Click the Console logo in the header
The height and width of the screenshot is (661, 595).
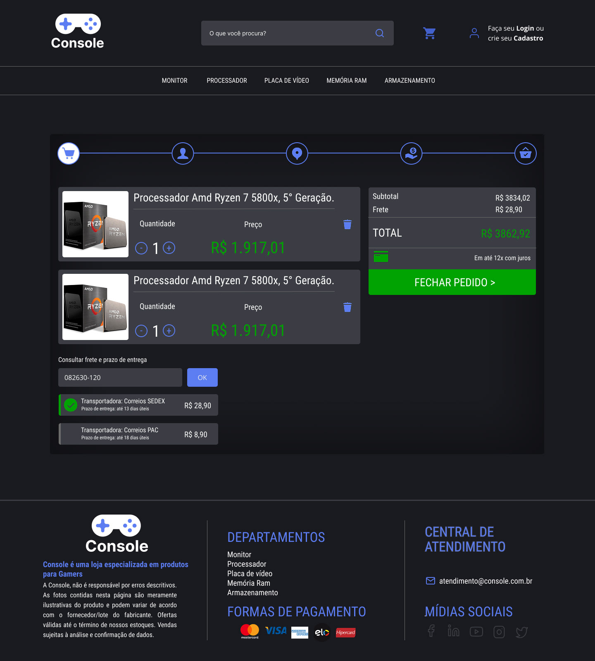click(78, 32)
